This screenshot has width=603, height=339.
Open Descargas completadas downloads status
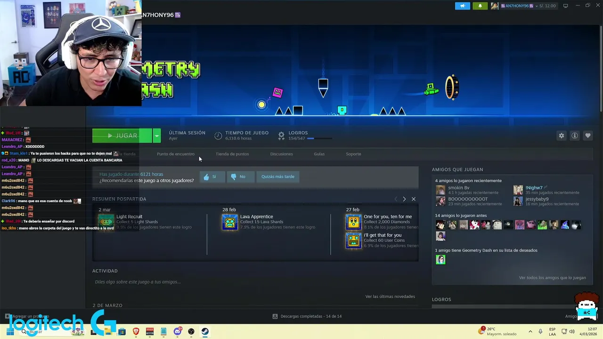pos(311,316)
